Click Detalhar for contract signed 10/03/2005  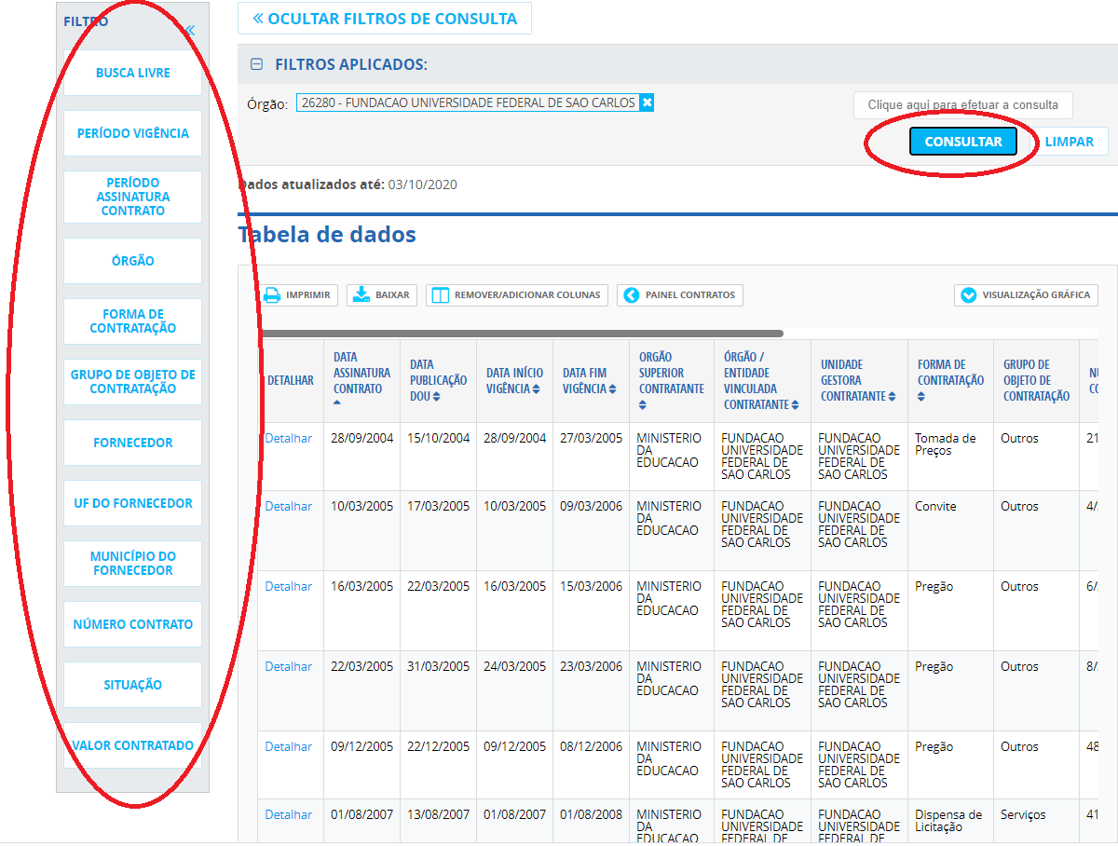coord(289,506)
